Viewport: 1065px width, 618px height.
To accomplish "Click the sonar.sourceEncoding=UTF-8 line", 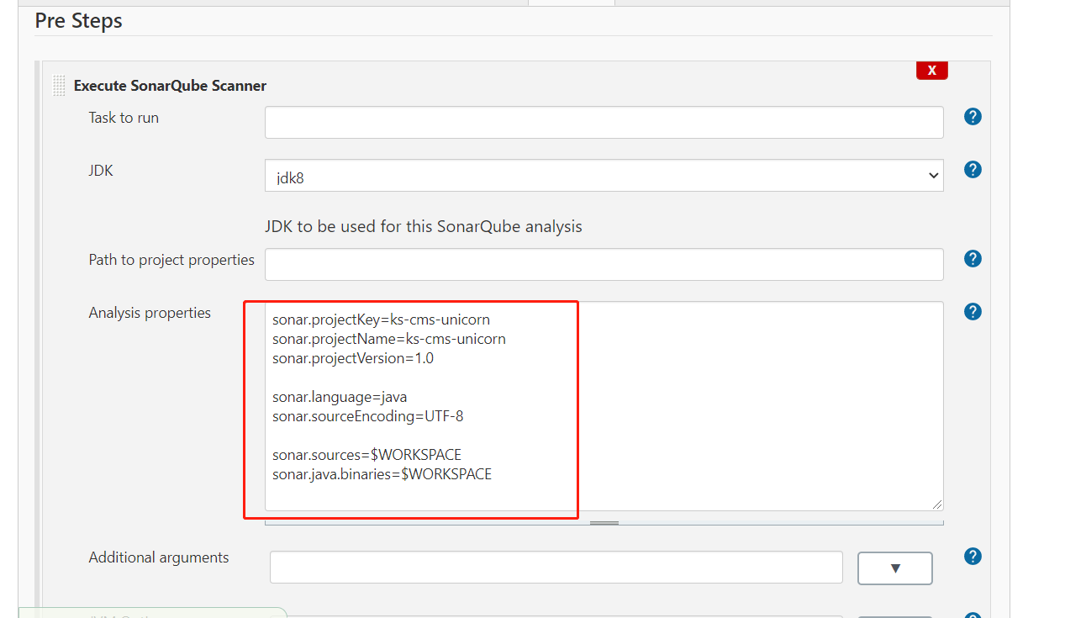I will point(367,416).
